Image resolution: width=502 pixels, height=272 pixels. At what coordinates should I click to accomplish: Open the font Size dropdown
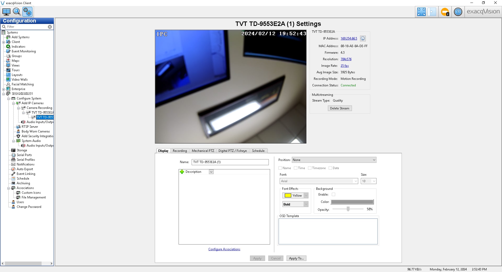(x=368, y=181)
